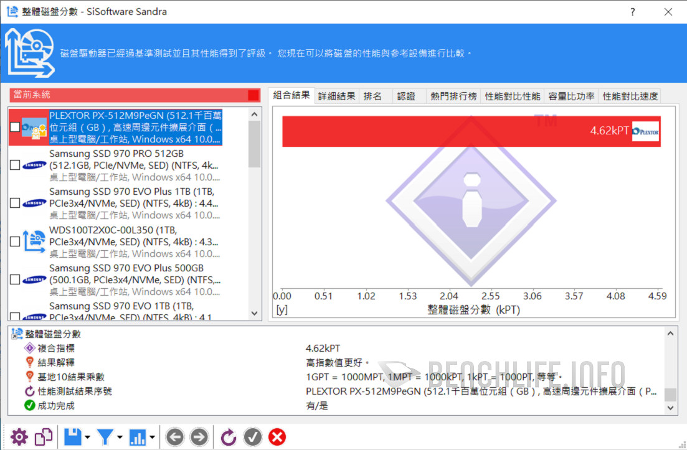This screenshot has height=450, width=687.
Task: Open the 性能對比性能 tab
Action: click(512, 96)
